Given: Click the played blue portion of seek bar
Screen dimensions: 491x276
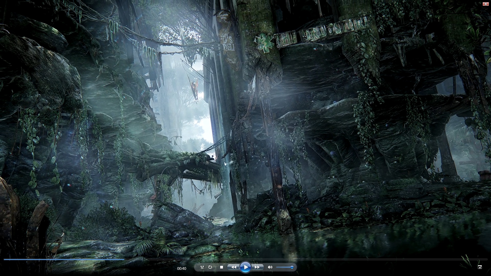Looking at the screenshot, I should 64,259.
